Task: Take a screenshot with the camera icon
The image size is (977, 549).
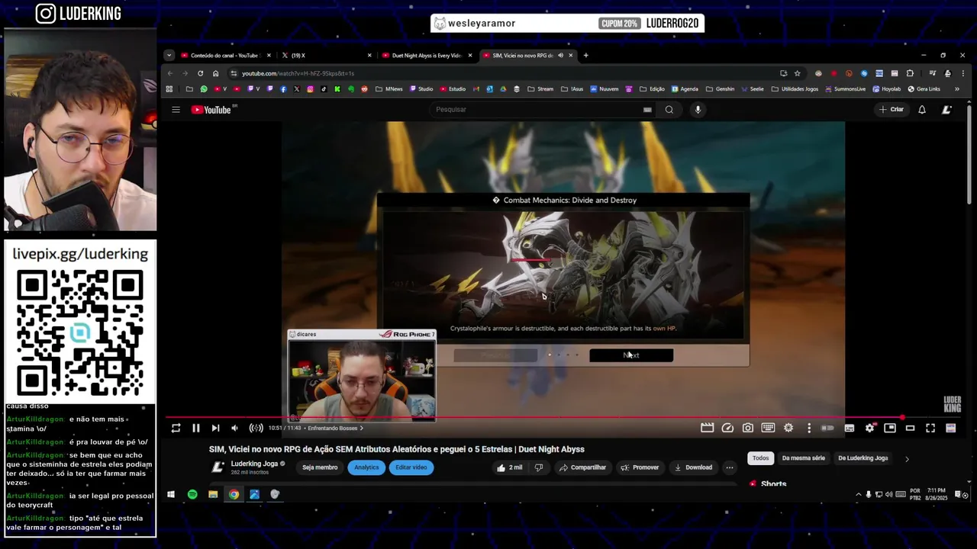Action: coord(748,429)
